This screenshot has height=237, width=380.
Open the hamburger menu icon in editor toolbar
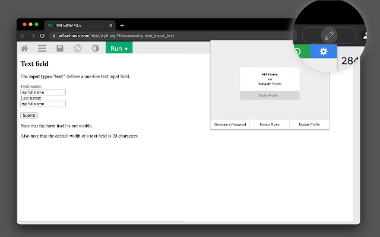42,49
